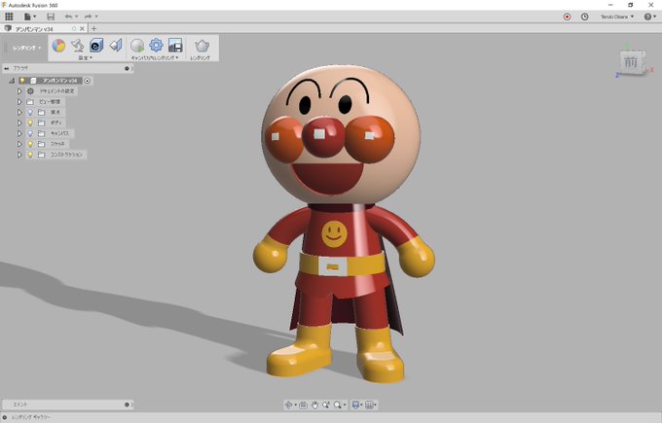
Task: Toggle visibility bulb of 原点 folder
Action: [30, 112]
